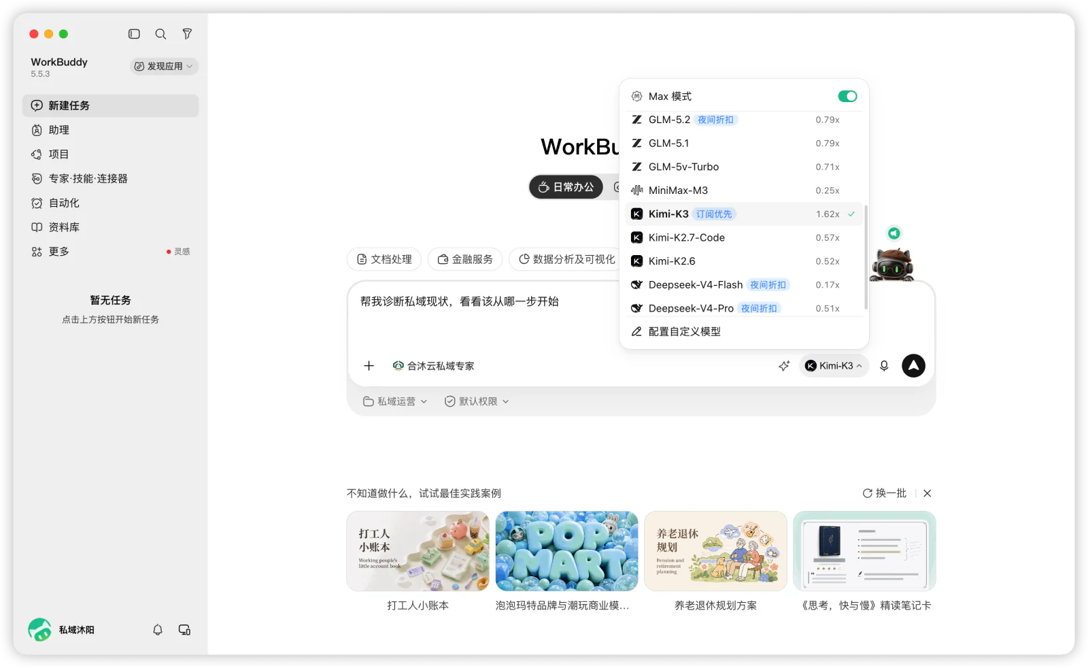
Task: Open 自动化 in the sidebar
Action: 110,203
